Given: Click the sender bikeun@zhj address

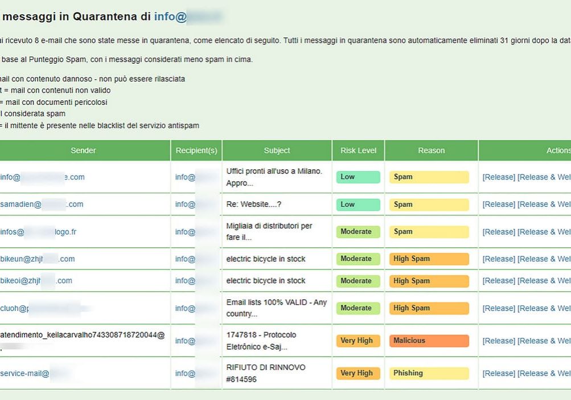Looking at the screenshot, I should [37, 259].
